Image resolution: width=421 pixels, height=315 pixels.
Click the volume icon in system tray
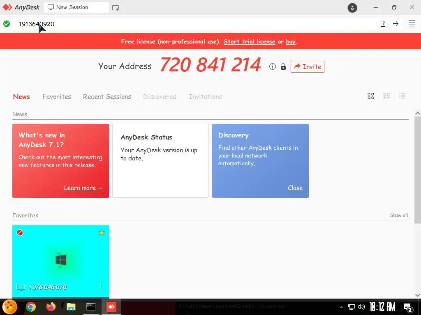(x=361, y=307)
